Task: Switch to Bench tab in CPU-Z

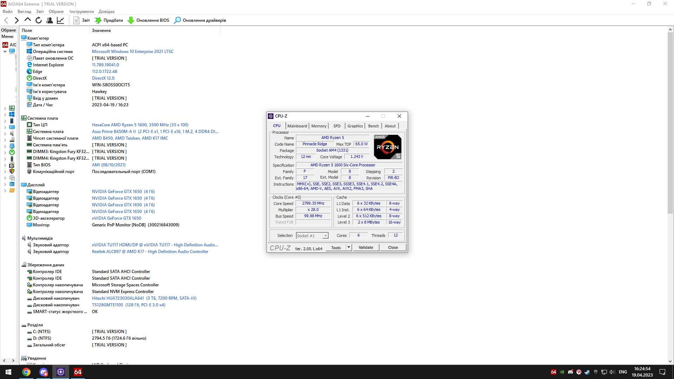Action: pyautogui.click(x=373, y=126)
